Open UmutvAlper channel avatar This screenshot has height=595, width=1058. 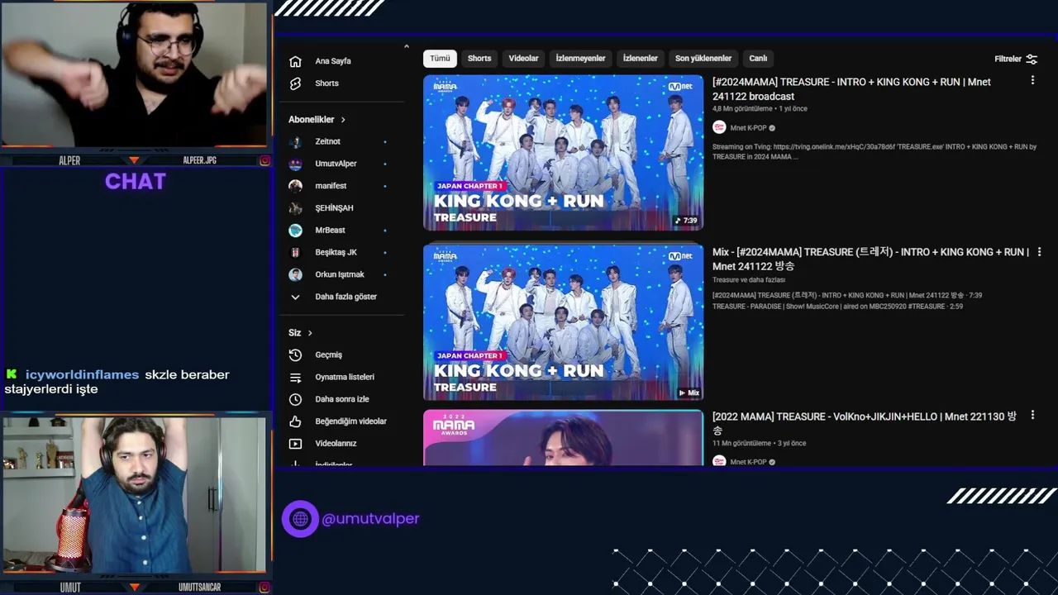295,164
